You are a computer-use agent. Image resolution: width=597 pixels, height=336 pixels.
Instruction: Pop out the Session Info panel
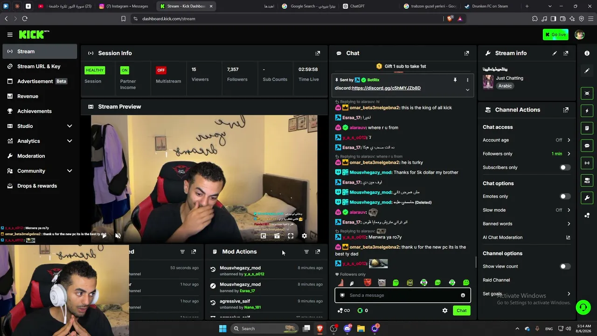pos(318,53)
